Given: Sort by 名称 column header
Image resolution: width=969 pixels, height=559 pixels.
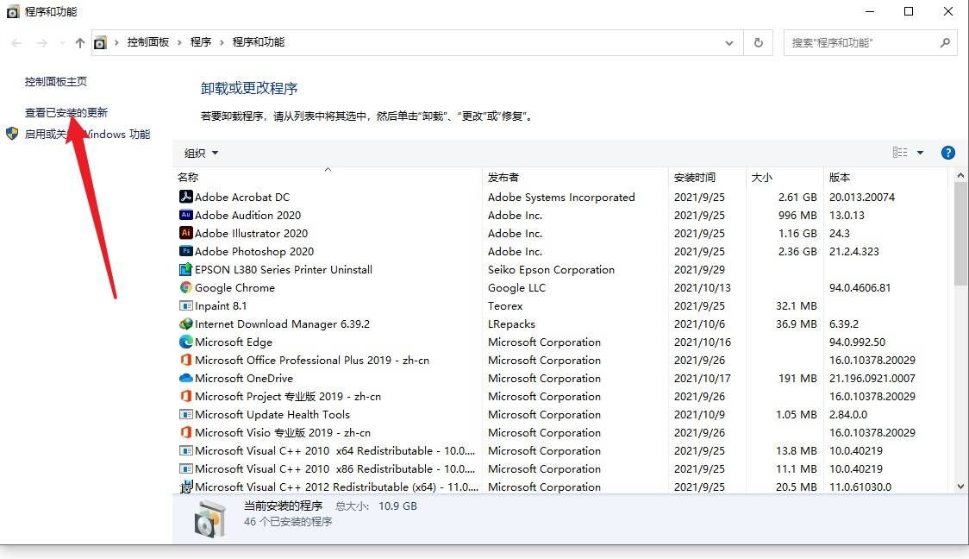Looking at the screenshot, I should [x=327, y=178].
